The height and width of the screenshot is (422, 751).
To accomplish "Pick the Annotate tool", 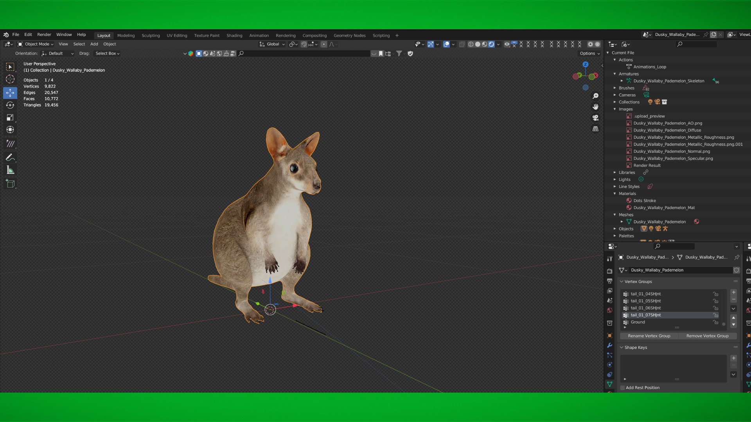I will tap(10, 157).
